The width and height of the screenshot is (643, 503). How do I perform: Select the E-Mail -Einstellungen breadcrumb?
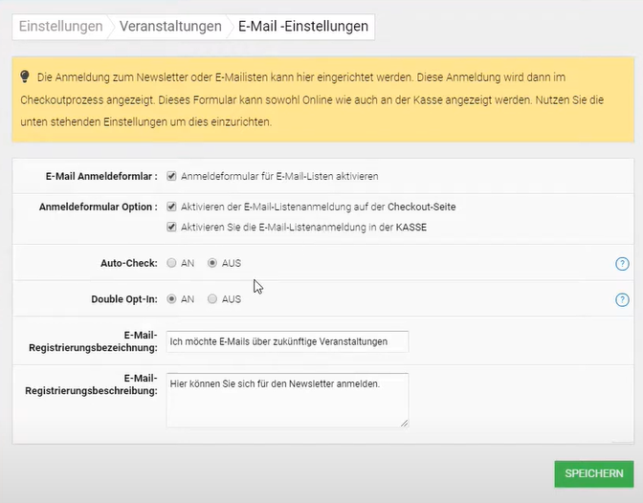pos(302,27)
